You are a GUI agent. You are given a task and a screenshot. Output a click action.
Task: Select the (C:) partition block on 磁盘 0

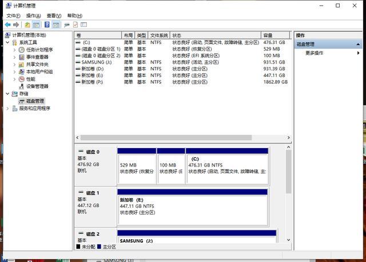point(226,166)
